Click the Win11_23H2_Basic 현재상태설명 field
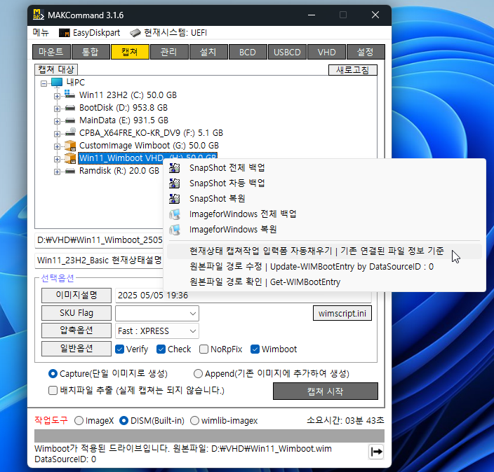Screen dimensions: 494x472 pos(100,261)
